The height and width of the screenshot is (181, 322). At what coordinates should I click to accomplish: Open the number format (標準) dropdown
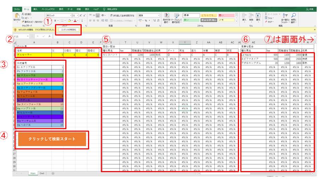pyautogui.click(x=159, y=16)
